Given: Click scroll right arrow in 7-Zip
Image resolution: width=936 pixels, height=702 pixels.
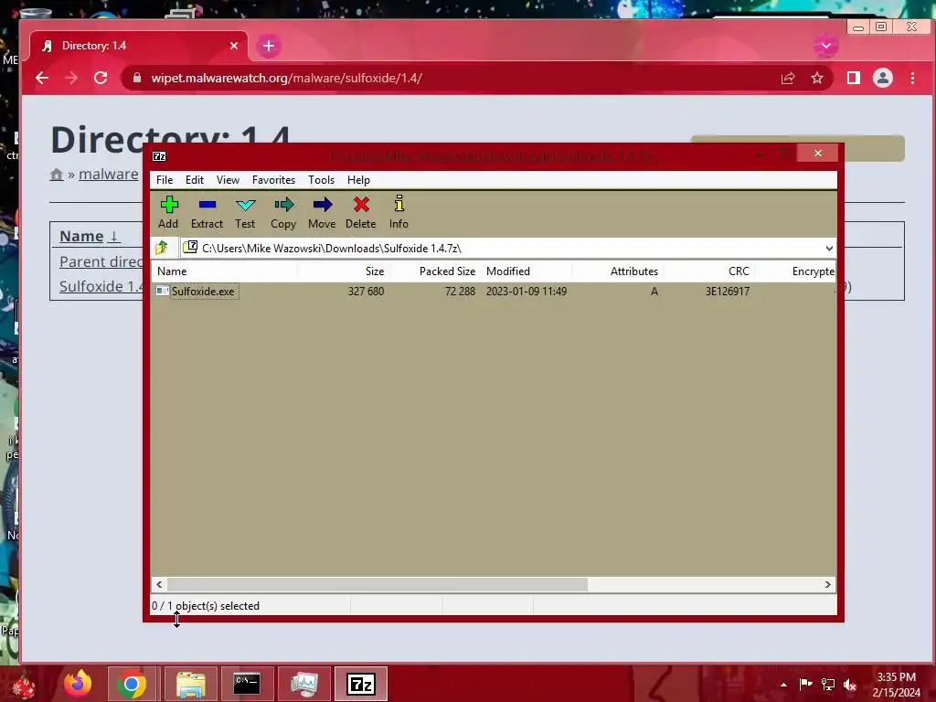Looking at the screenshot, I should point(827,584).
